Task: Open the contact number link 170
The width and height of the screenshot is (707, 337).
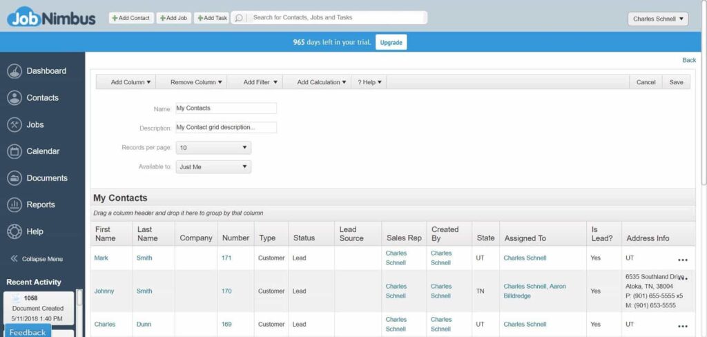Action: 226,291
